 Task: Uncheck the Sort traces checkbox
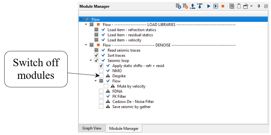(96, 55)
